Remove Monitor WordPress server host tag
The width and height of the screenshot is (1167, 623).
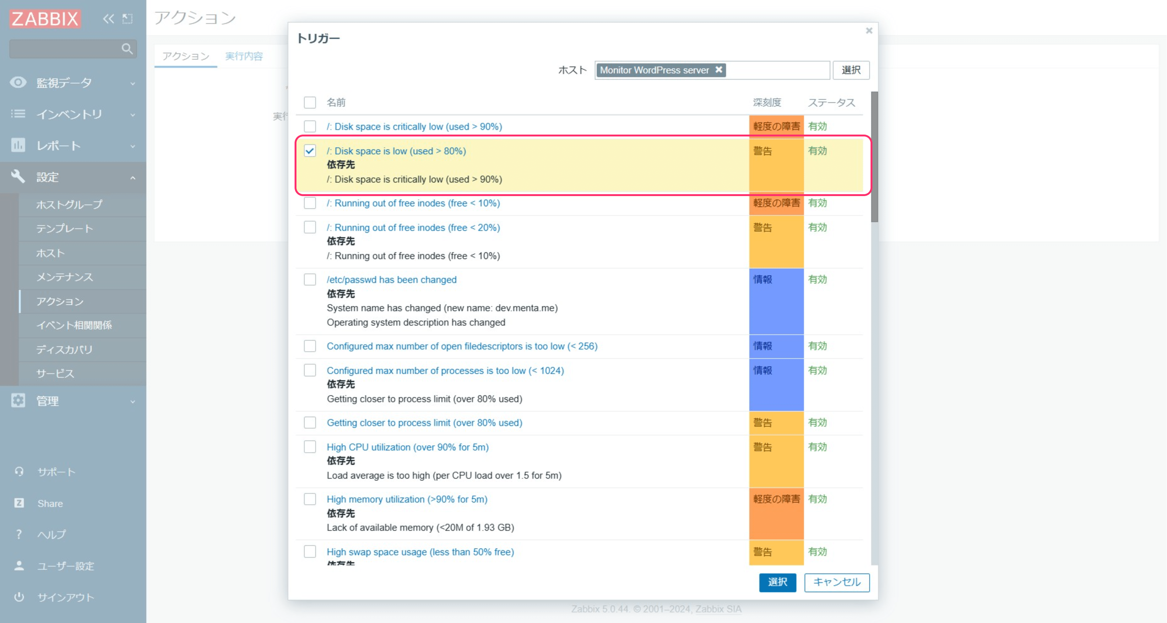[x=719, y=70]
